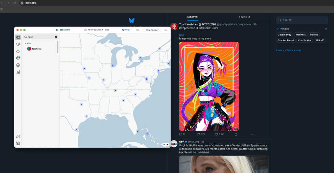Open site information icon beside bsky.app URL
This screenshot has width=334, height=173.
click(x=22, y=3)
